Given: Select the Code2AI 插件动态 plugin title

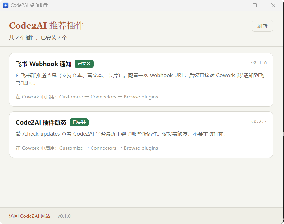Looking at the screenshot, I should click(41, 122).
